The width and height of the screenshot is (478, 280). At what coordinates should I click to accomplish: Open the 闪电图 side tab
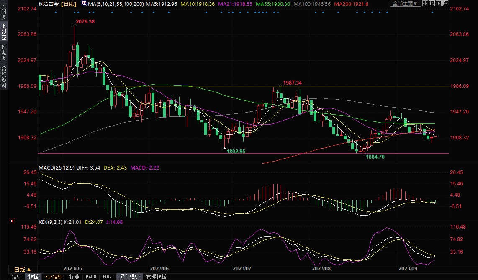4,52
